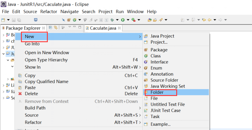Close the Caculate.java editor tab

pos(119,28)
